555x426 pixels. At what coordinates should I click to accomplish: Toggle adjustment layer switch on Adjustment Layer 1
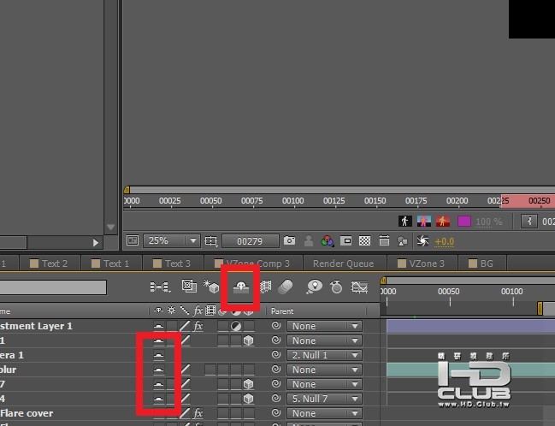[236, 326]
